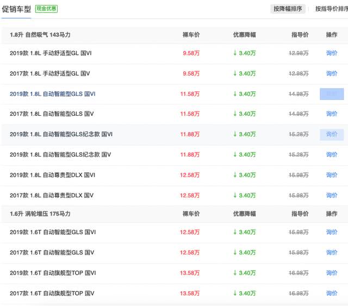This screenshot has width=348, height=306.
Task: Click highlighted 询价 for 2019款 1.8L 自动智能型GLS 国VI
Action: pyautogui.click(x=332, y=94)
